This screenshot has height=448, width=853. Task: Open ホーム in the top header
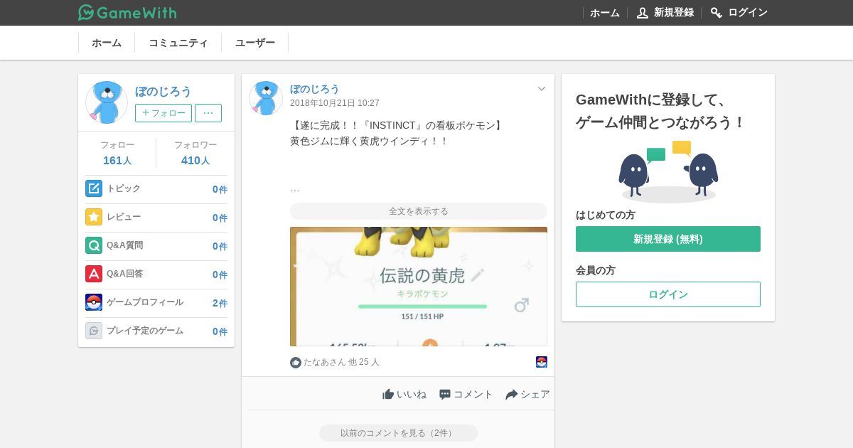tap(605, 13)
